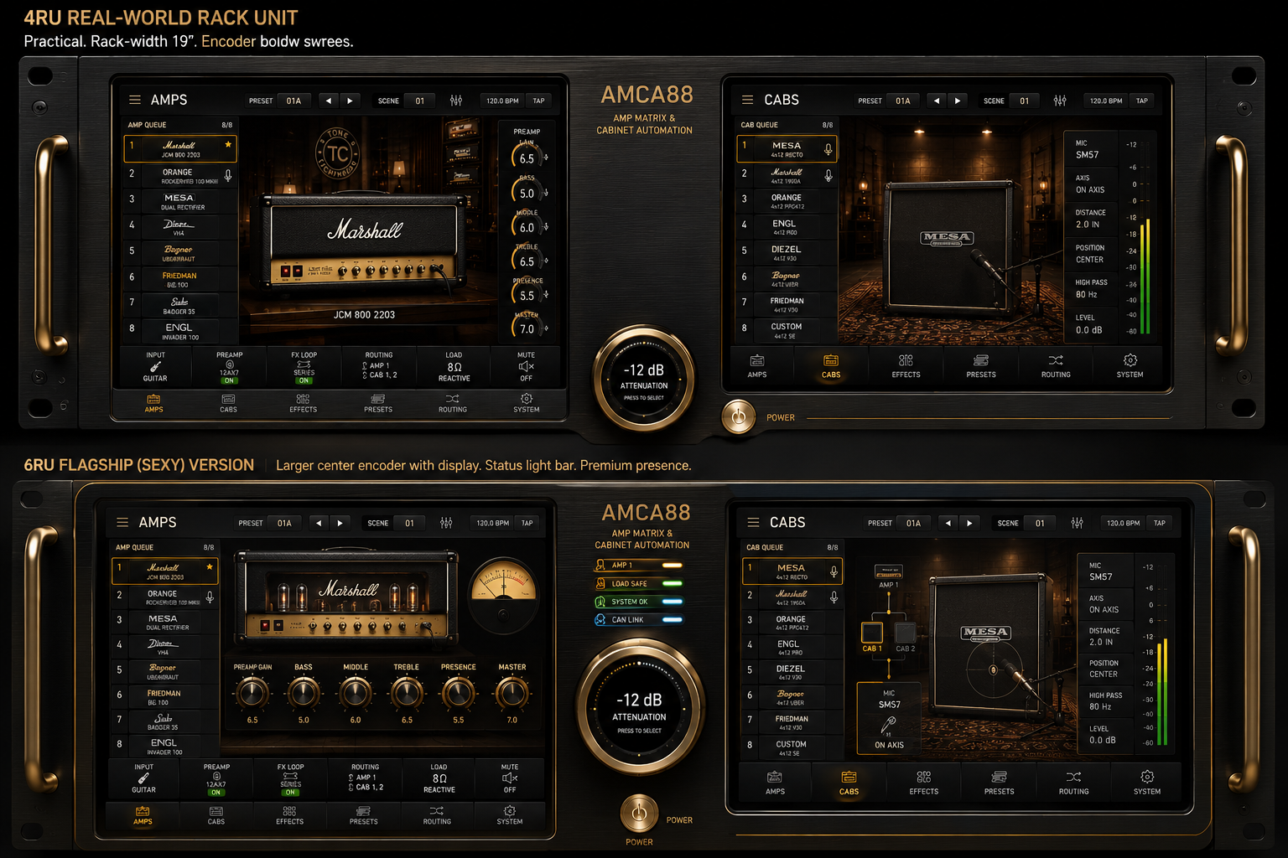The image size is (1288, 858).
Task: Open System gear icon on 6RU CABS screen
Action: (x=1147, y=777)
